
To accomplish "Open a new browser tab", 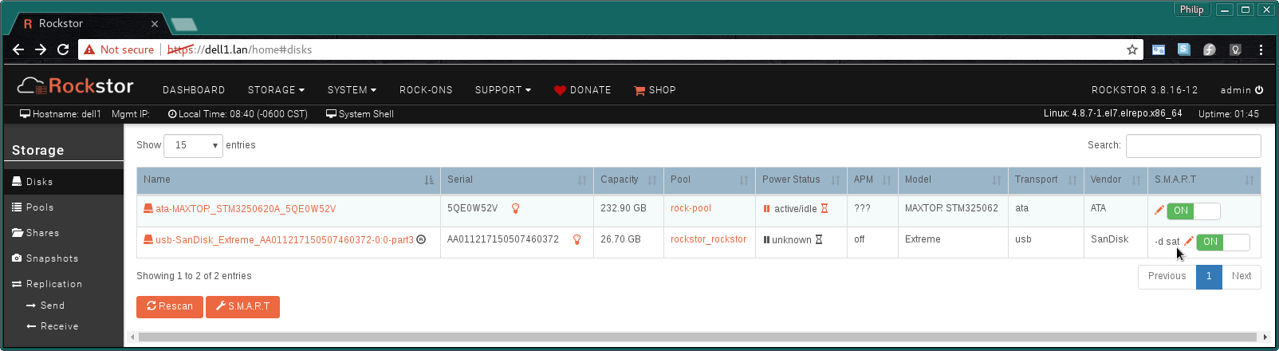I will pos(184,24).
